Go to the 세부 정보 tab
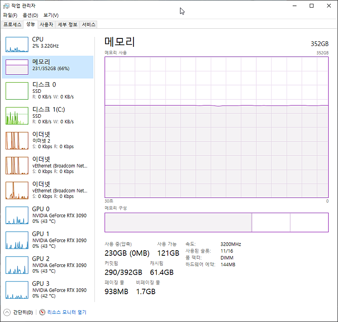The image size is (338, 322). (x=68, y=24)
